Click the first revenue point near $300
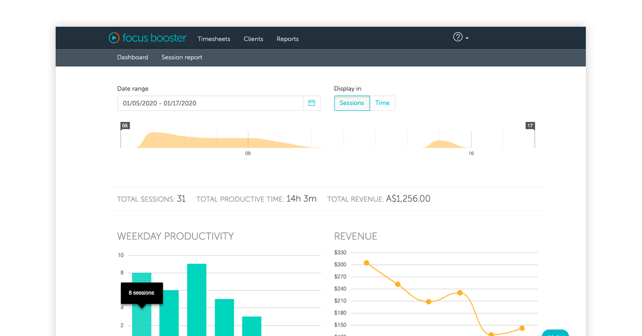 [366, 263]
